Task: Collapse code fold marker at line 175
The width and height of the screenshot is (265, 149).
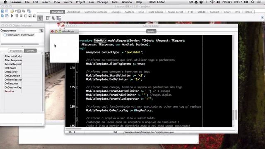Action: 77,87
